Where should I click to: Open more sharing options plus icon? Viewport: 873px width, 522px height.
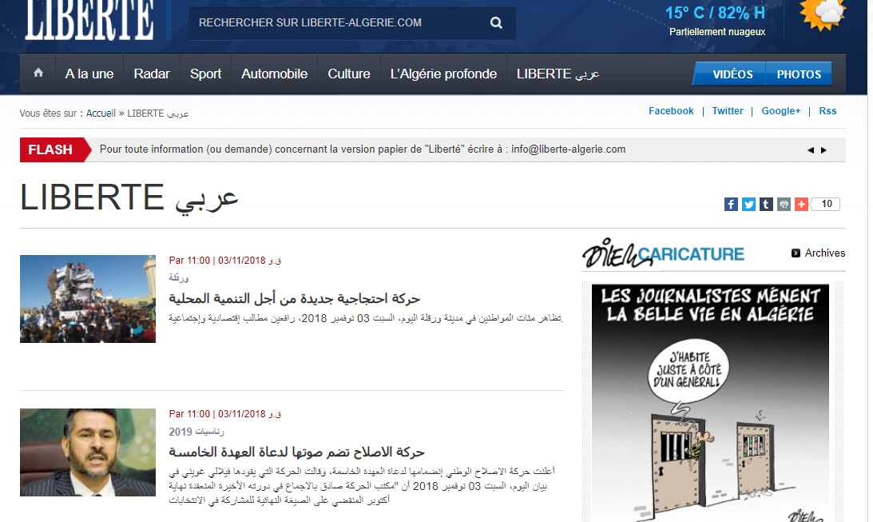pos(801,204)
